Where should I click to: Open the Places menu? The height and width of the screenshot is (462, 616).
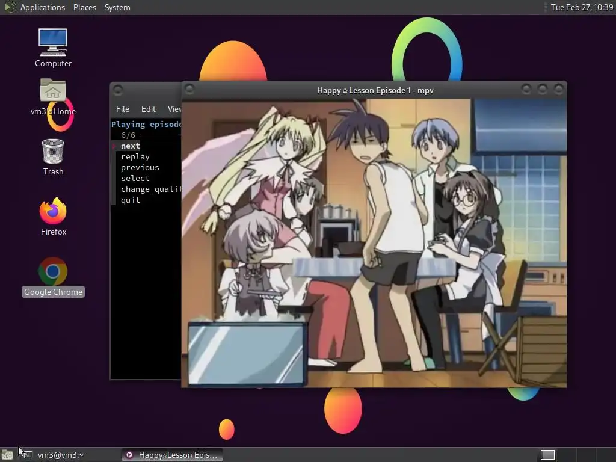pos(84,7)
